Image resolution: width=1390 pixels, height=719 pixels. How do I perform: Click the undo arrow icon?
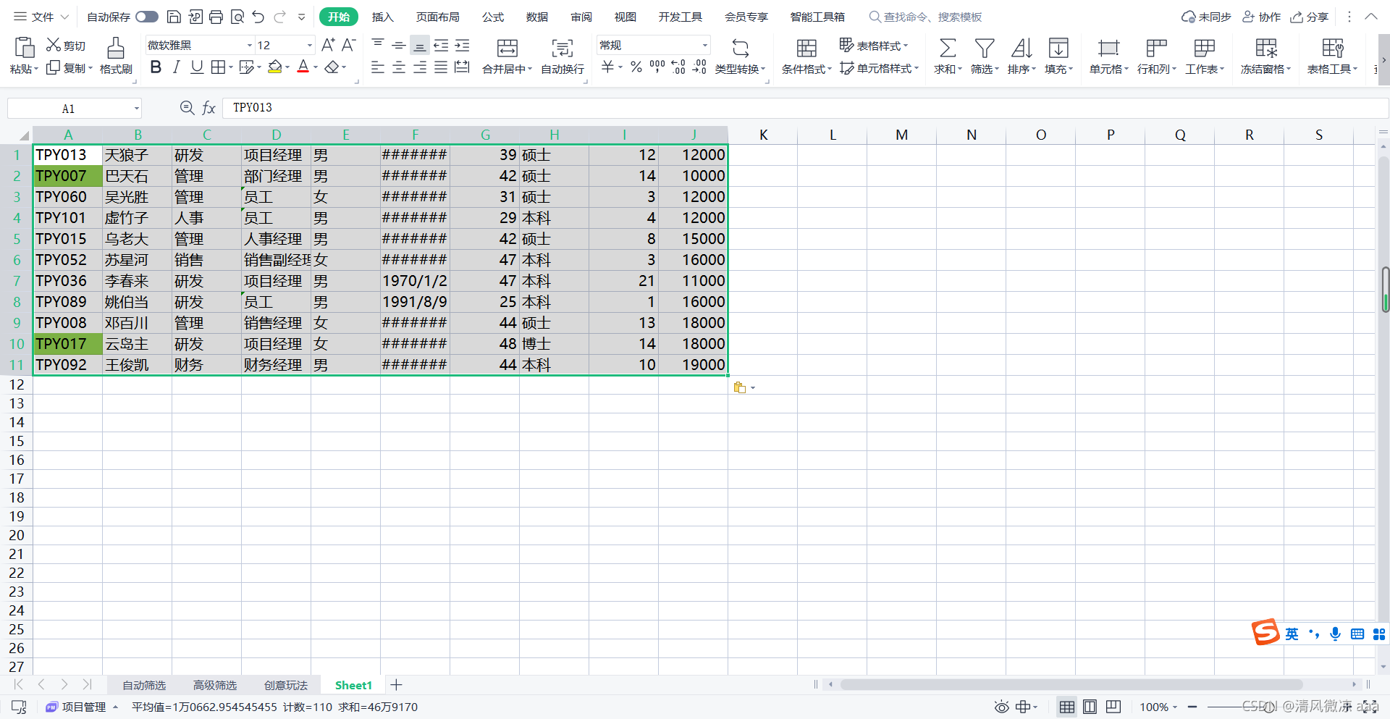258,17
